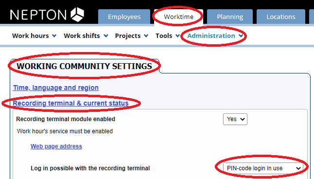Image resolution: width=314 pixels, height=179 pixels.
Task: Open the PIN-code login in use dropdown
Action: click(x=263, y=168)
